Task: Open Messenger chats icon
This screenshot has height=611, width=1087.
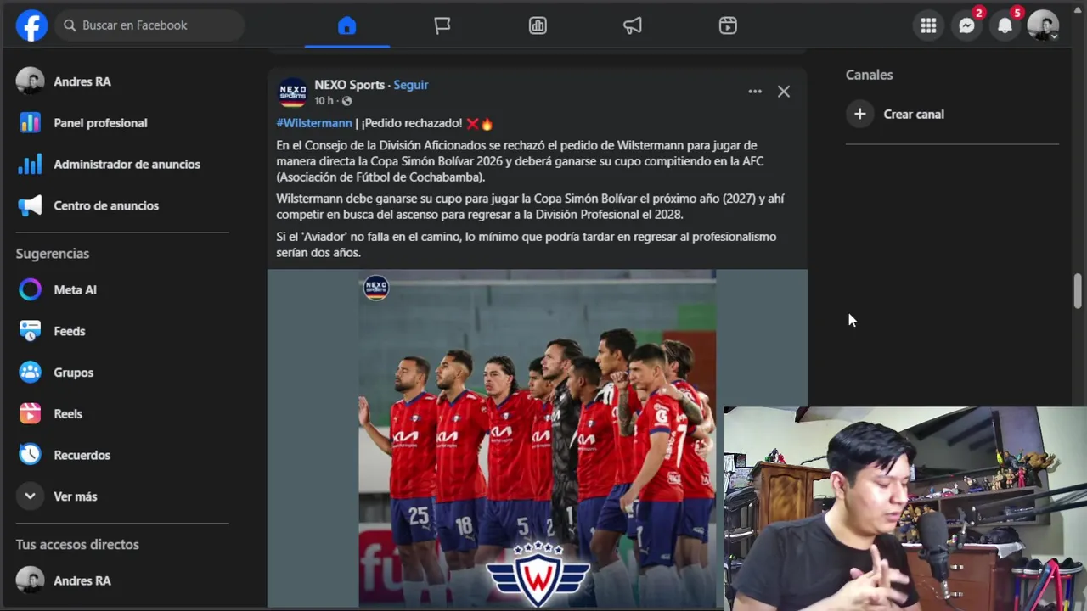Action: [x=966, y=25]
